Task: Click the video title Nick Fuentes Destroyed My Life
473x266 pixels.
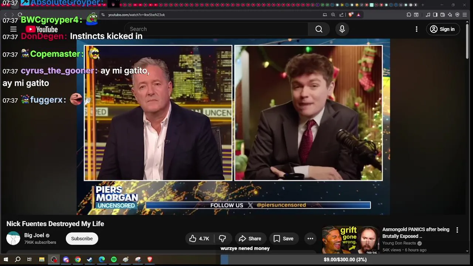Action: [x=55, y=224]
